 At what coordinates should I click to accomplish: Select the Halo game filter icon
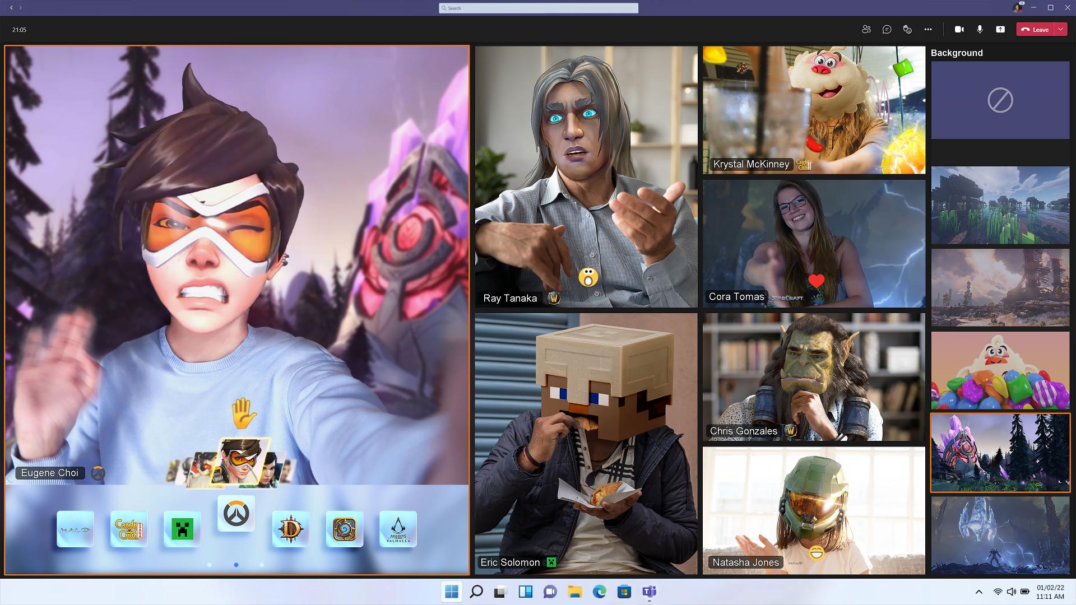(75, 529)
